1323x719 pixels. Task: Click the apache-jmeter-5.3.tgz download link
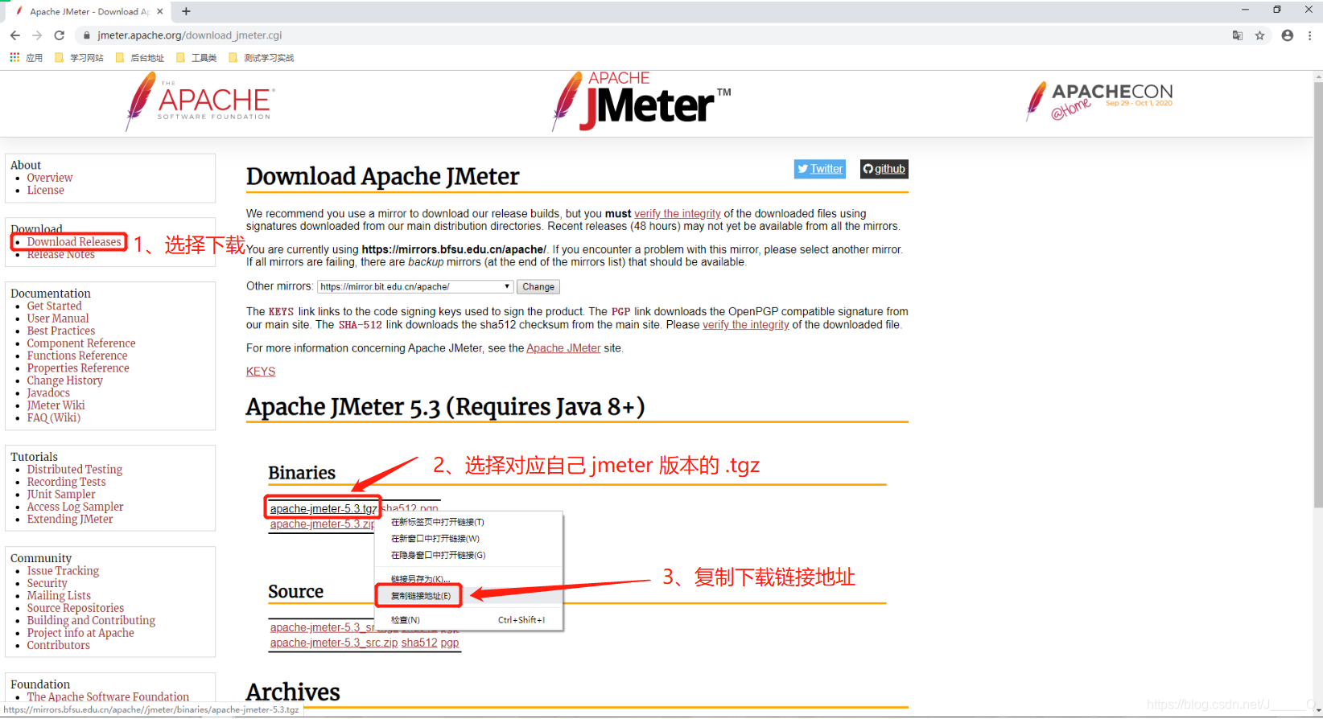coord(324,509)
